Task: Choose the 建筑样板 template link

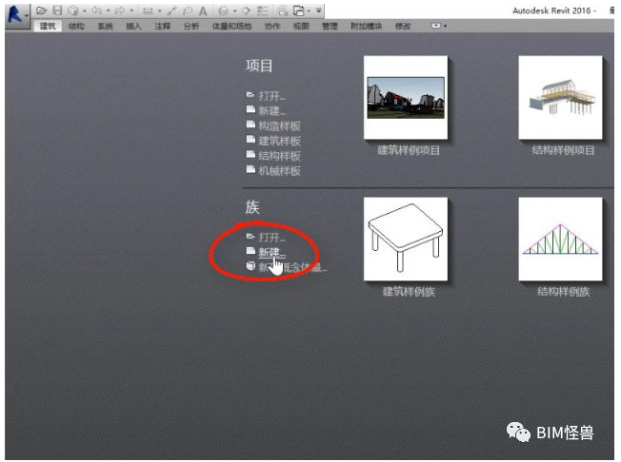Action: point(279,141)
